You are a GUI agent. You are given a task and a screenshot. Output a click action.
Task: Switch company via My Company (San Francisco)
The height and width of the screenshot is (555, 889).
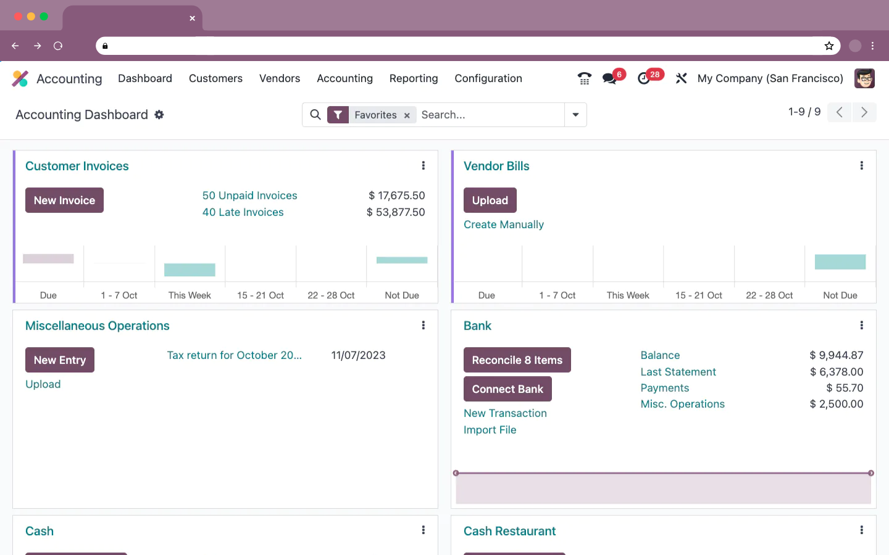pyautogui.click(x=770, y=78)
